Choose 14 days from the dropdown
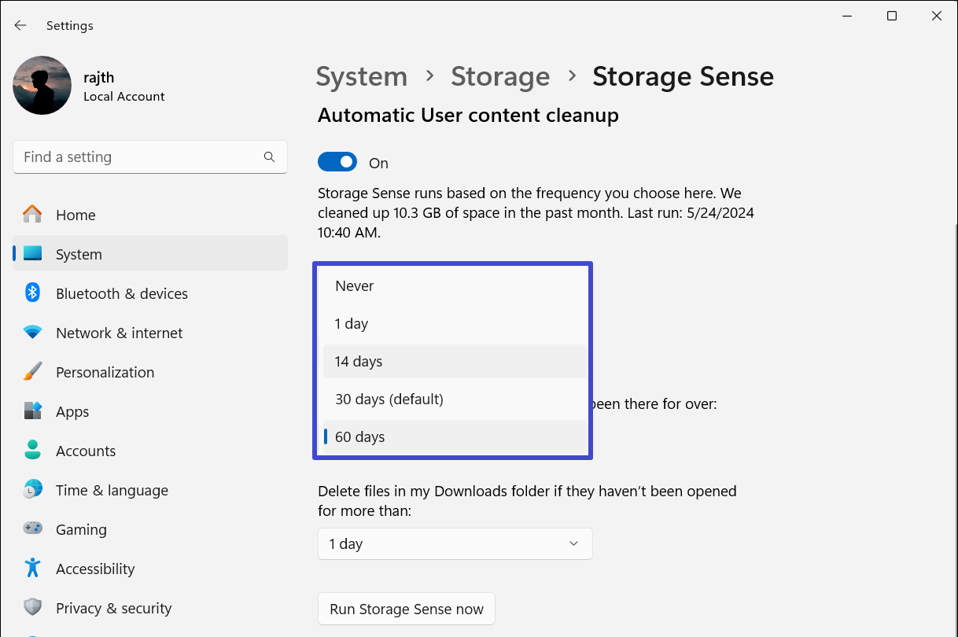 (359, 362)
